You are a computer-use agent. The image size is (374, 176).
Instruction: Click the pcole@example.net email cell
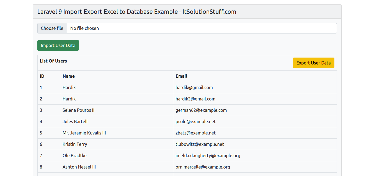tap(195, 121)
